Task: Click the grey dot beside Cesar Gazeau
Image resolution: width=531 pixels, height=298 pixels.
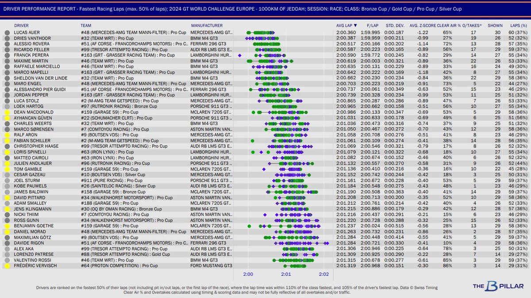Action: (7, 174)
